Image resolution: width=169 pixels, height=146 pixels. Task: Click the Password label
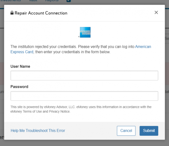click(19, 87)
